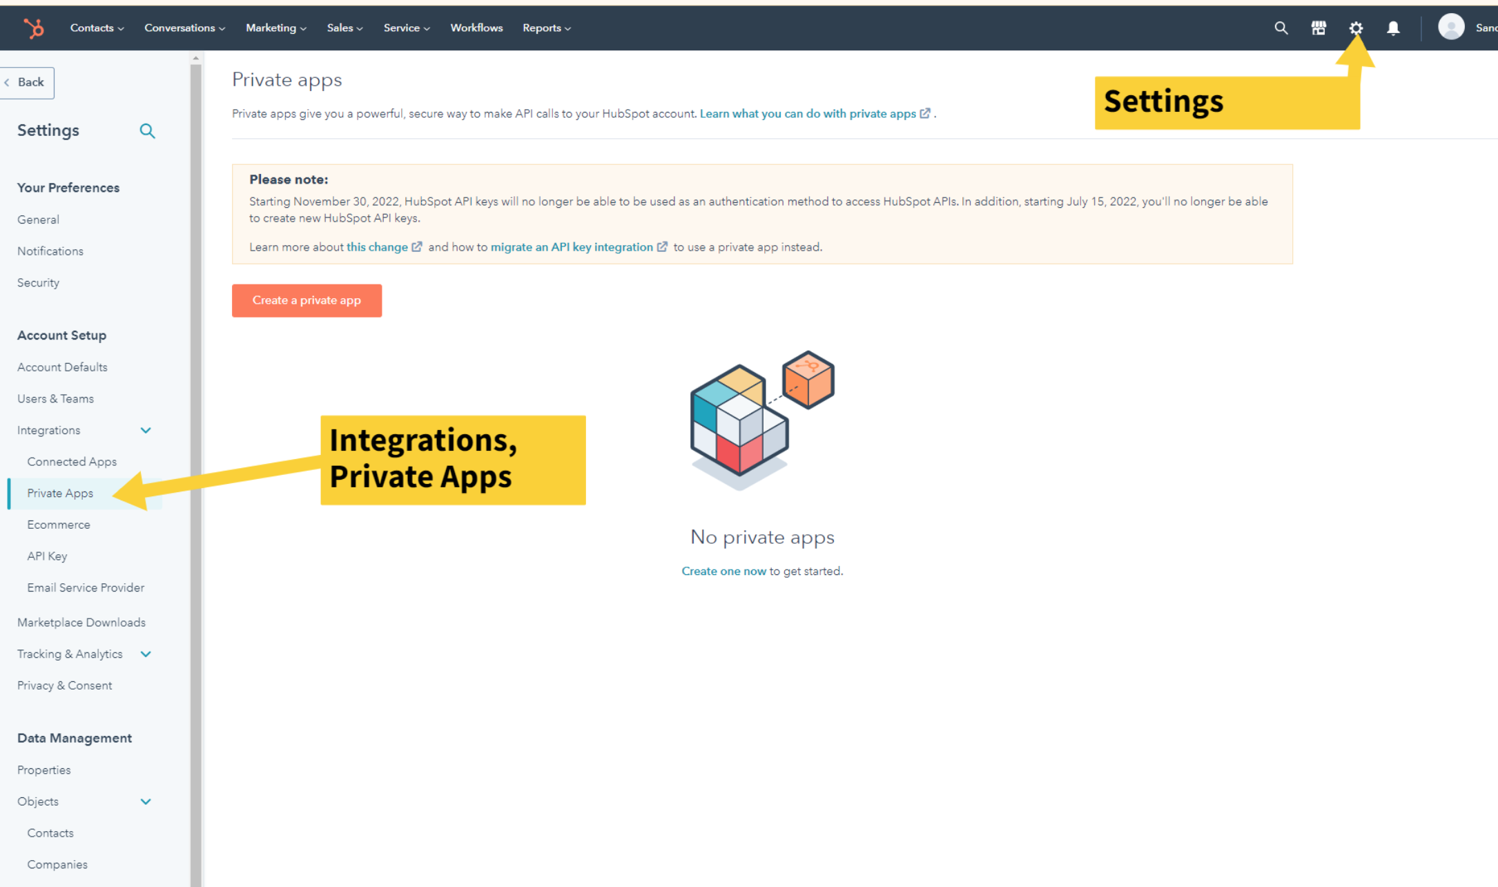Image resolution: width=1498 pixels, height=887 pixels.
Task: Click the Settings gear icon
Action: pos(1356,28)
